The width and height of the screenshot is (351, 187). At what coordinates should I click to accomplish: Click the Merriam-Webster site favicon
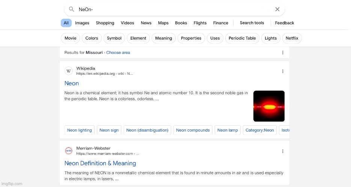click(69, 151)
